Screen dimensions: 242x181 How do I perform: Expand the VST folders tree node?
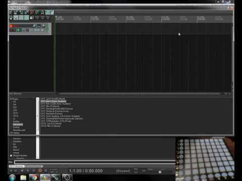click(x=15, y=133)
